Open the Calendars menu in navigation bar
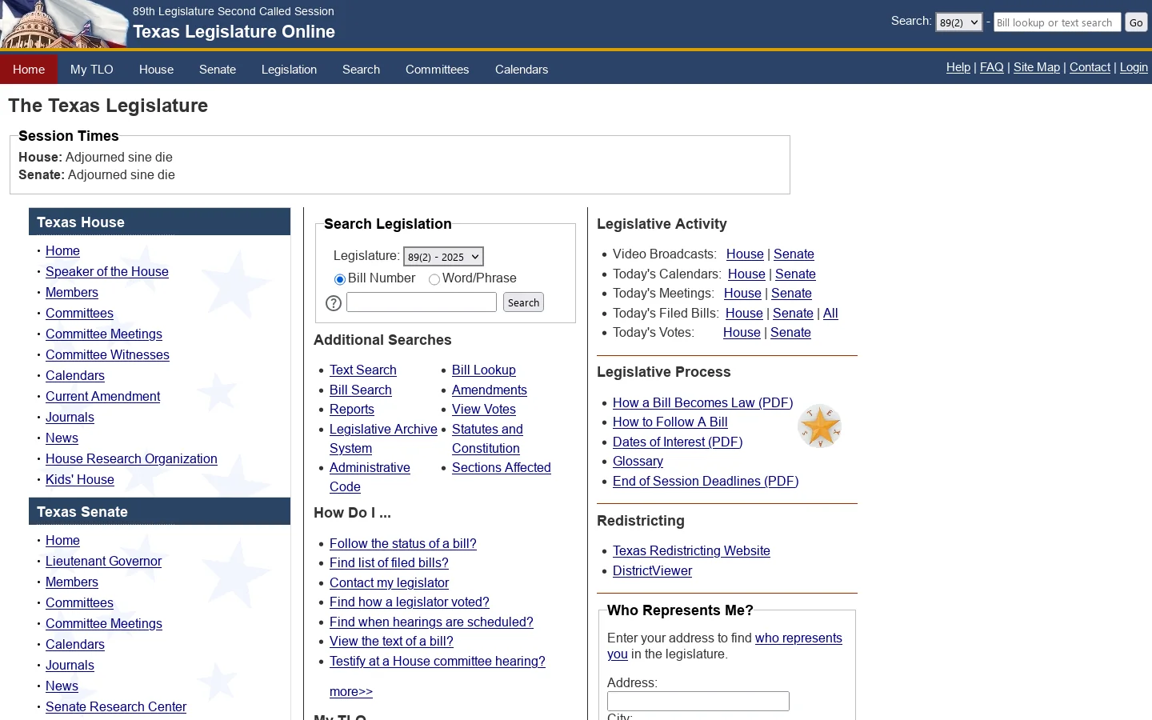 click(522, 70)
